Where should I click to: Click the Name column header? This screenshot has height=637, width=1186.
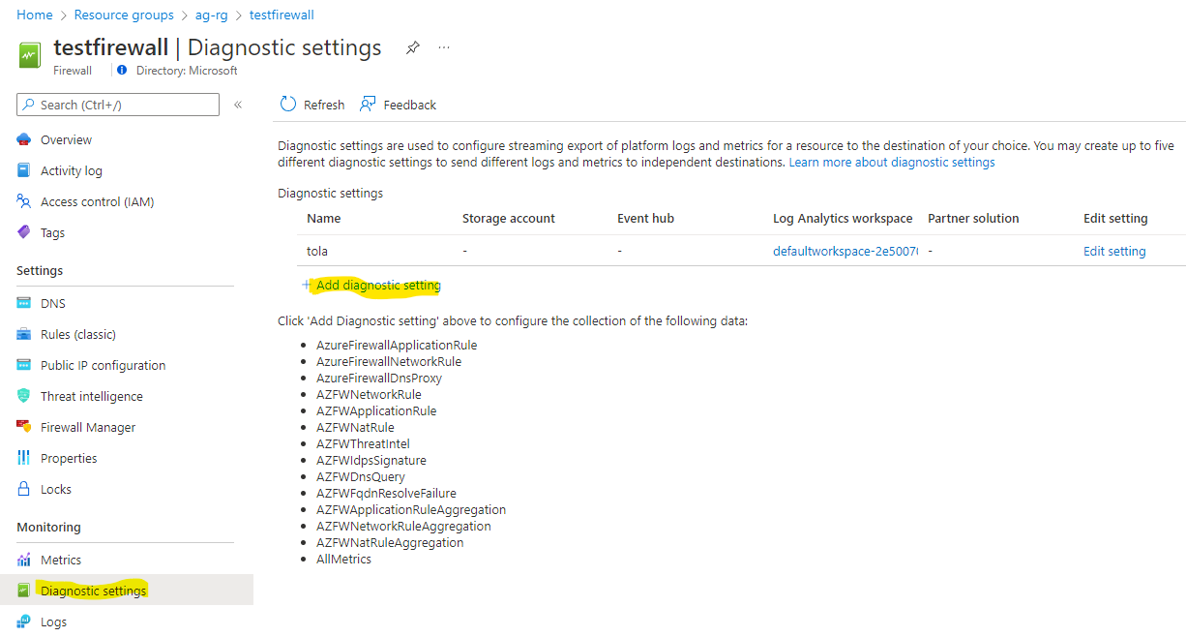pos(324,218)
